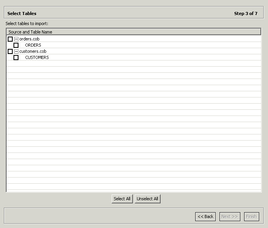Click the Unselect All button

[147, 199]
